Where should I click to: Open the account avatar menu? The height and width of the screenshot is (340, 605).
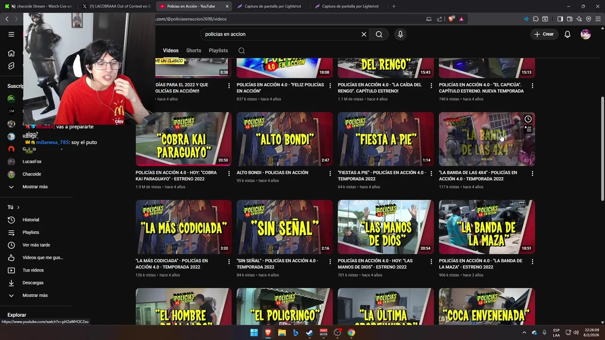586,34
